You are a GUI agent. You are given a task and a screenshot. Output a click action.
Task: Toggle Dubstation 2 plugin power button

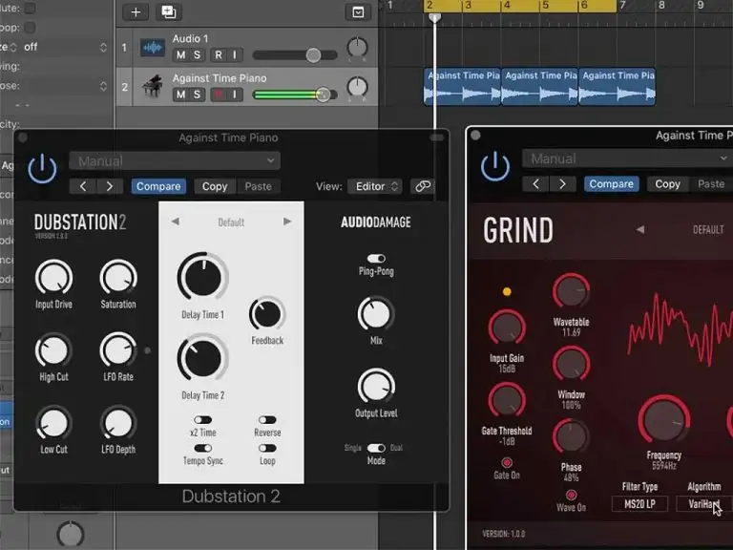coord(42,168)
